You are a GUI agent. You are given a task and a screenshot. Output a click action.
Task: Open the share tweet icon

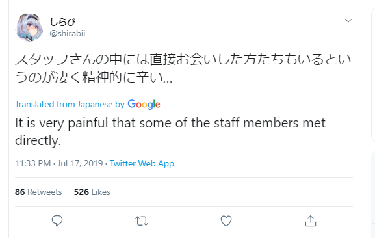311,220
